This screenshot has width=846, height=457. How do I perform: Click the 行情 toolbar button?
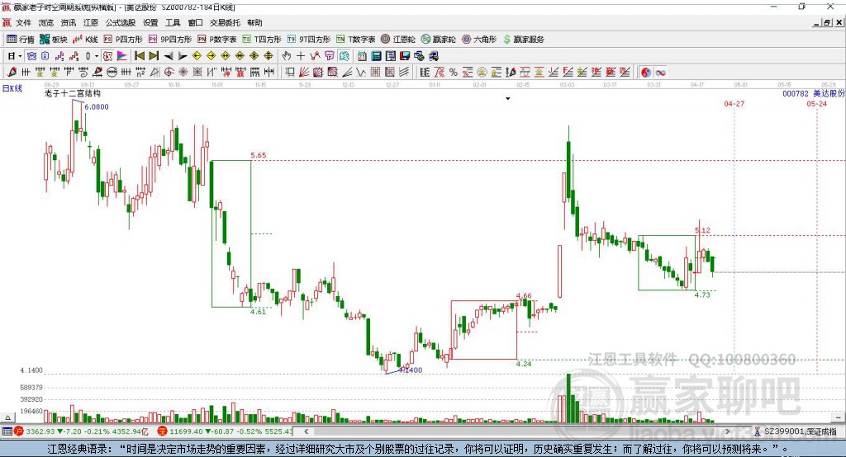(x=21, y=40)
